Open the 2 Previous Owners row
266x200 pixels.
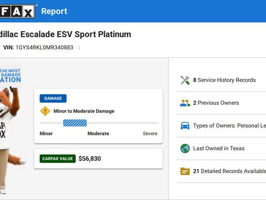point(221,103)
